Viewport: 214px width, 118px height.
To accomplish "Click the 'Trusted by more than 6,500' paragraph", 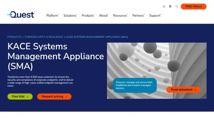I will pos(40,81).
